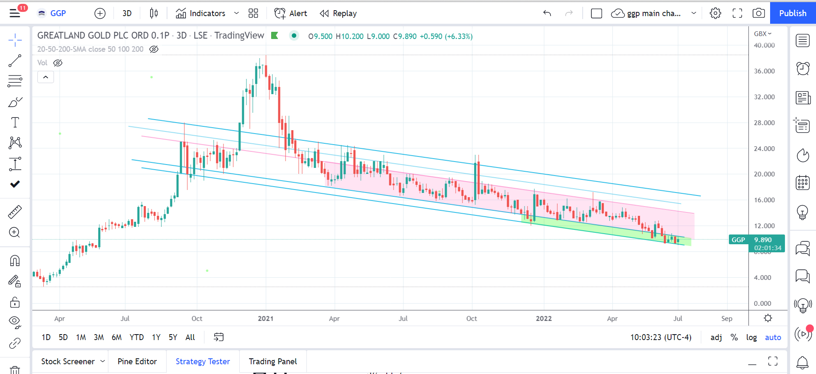Viewport: 816px width, 374px height.
Task: Open the patterns tool group
Action: coord(15,142)
